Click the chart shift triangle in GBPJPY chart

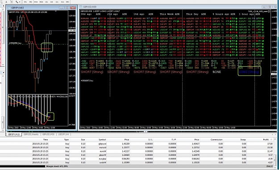tap(56, 12)
